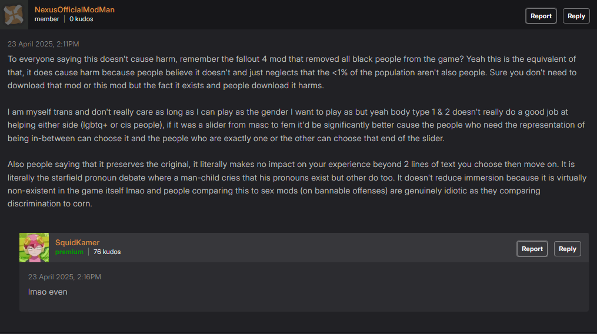Open SquidKamer's anime avatar picture
Screen dimensions: 597x334
pyautogui.click(x=34, y=248)
